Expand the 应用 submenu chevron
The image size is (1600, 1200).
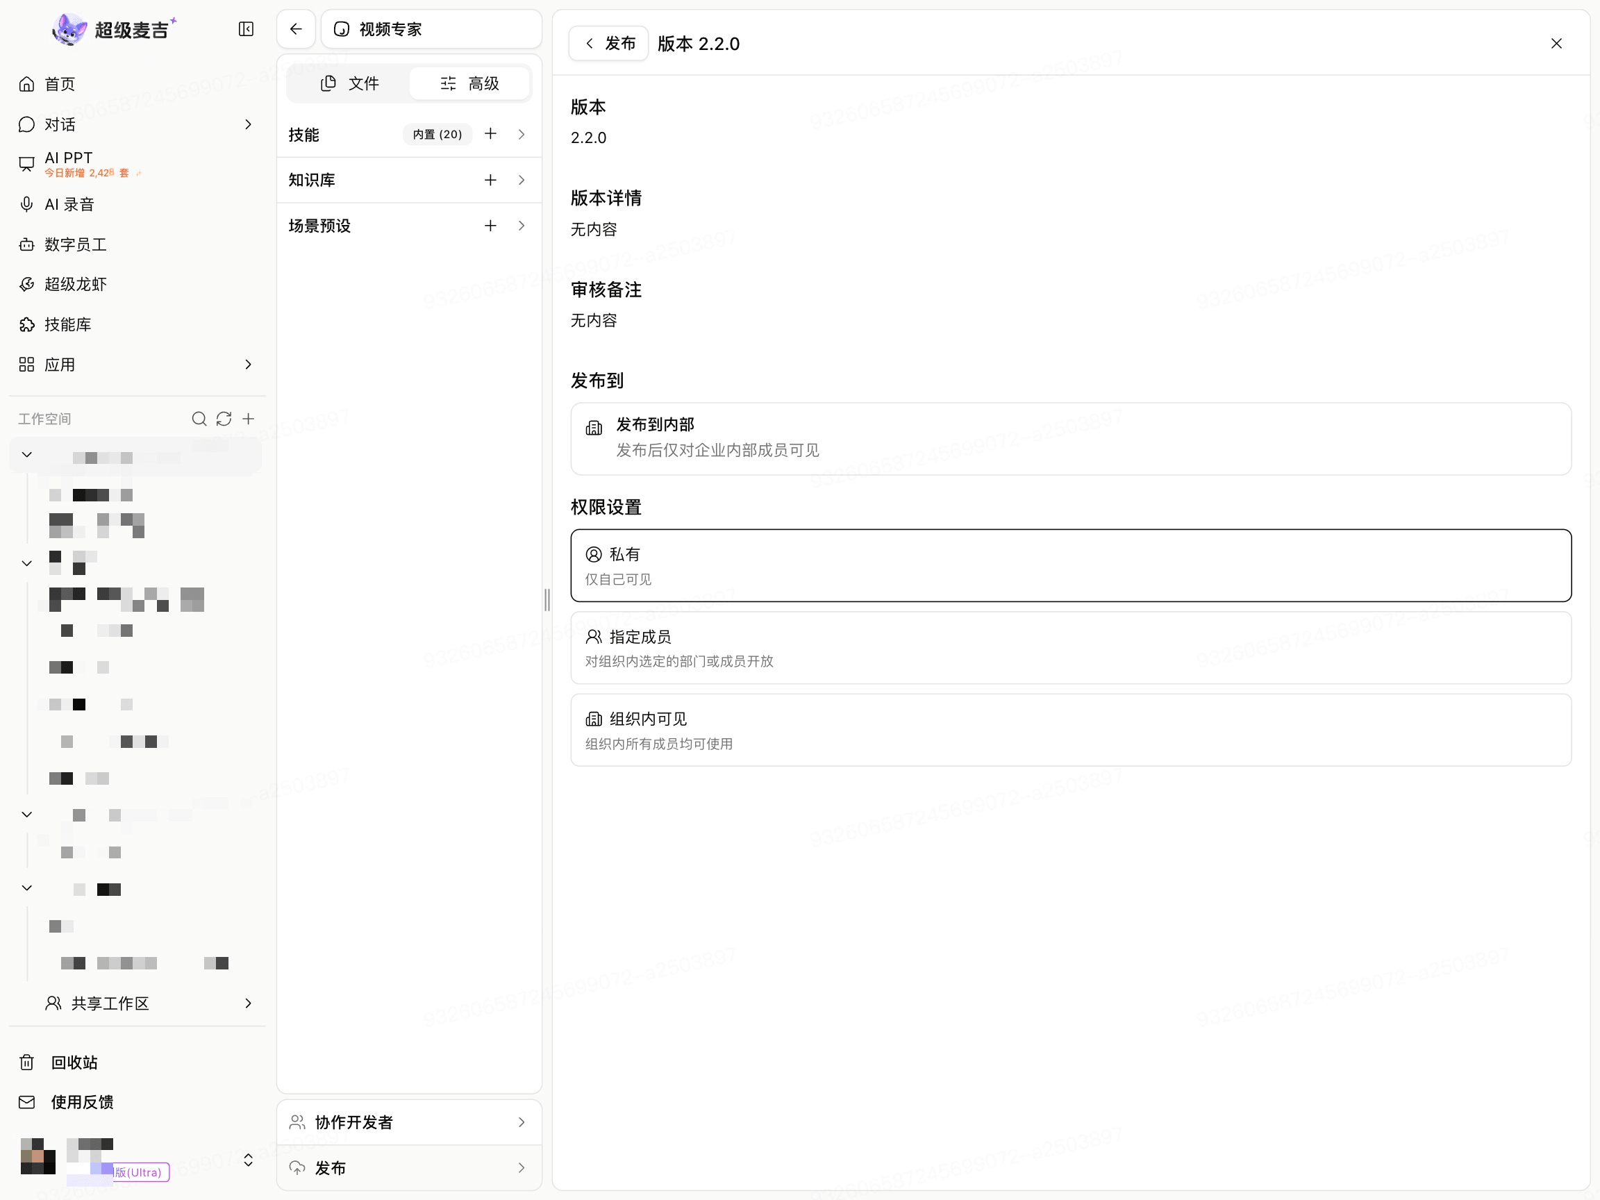248,365
